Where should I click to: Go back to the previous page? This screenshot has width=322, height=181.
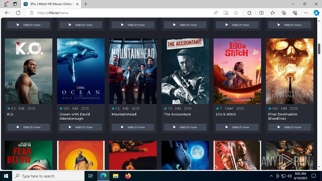click(7, 13)
